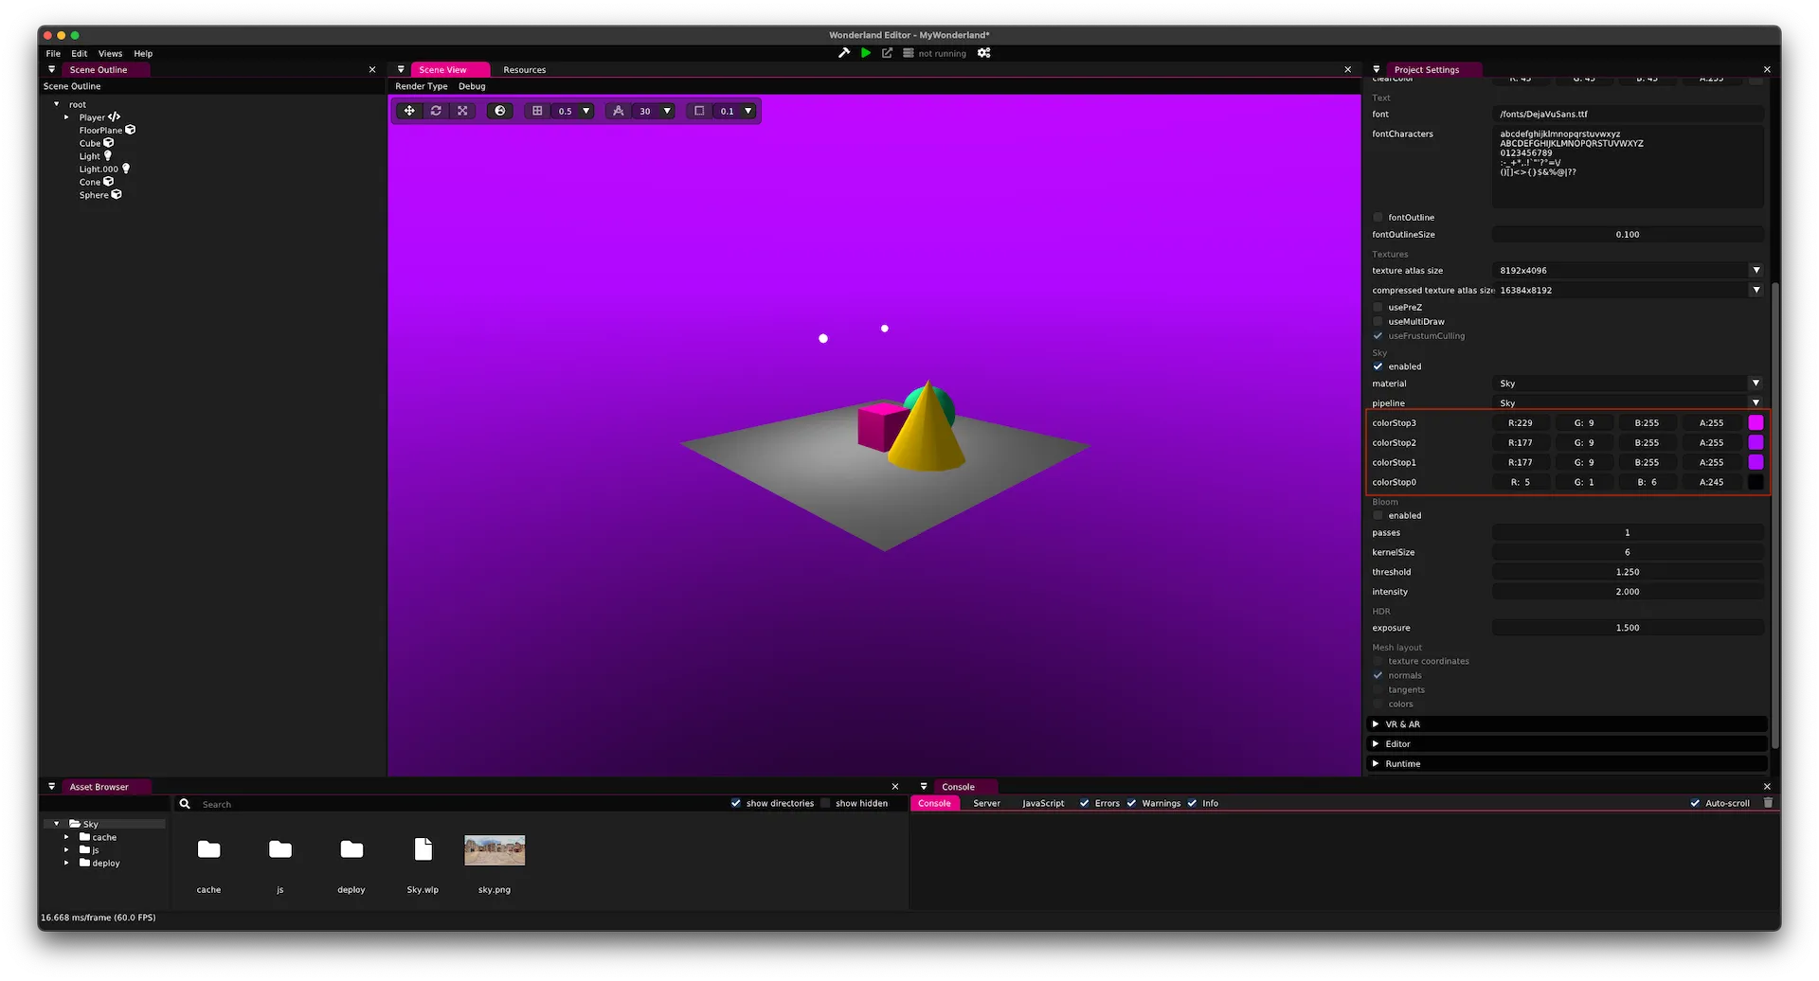Viewport: 1819px width, 981px height.
Task: Start the project with green play button
Action: 866,53
